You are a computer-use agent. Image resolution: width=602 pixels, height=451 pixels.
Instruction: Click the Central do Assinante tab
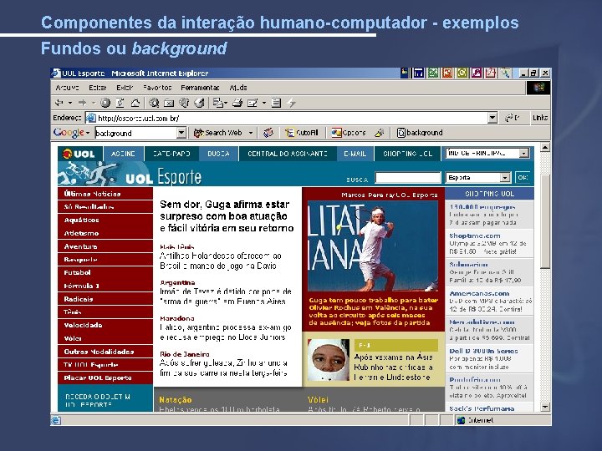(x=288, y=154)
